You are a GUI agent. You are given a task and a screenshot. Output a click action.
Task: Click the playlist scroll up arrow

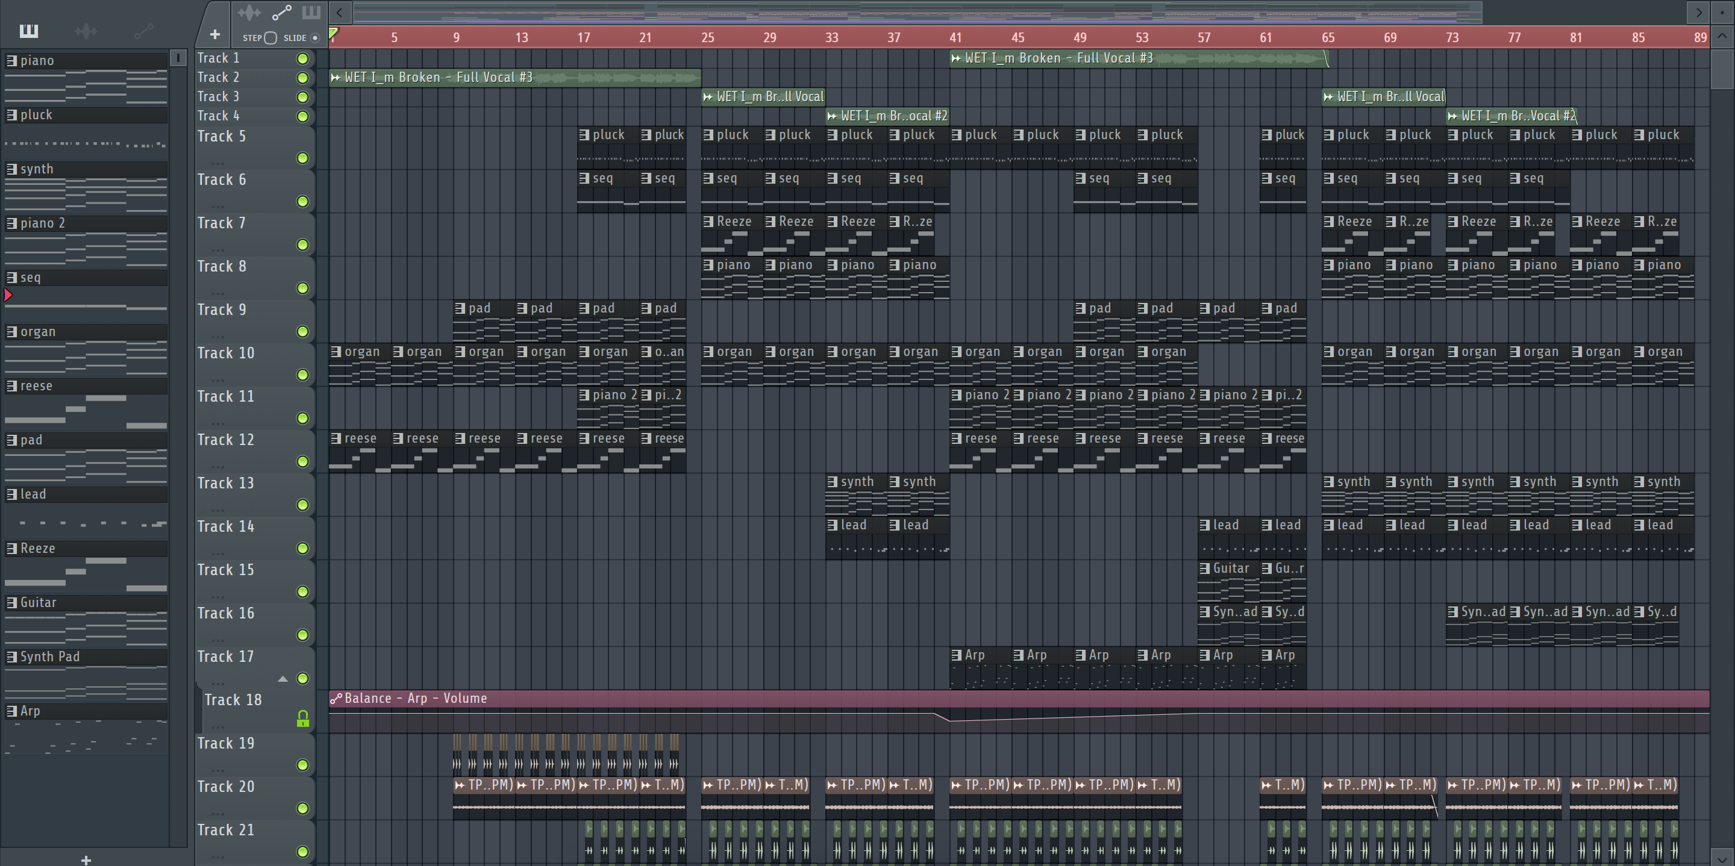[1722, 36]
